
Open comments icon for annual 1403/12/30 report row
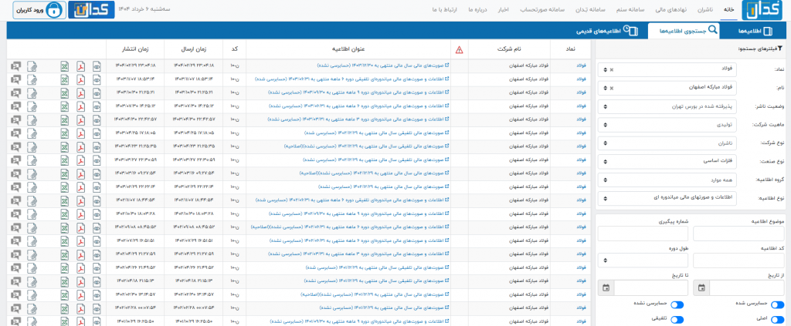point(15,66)
